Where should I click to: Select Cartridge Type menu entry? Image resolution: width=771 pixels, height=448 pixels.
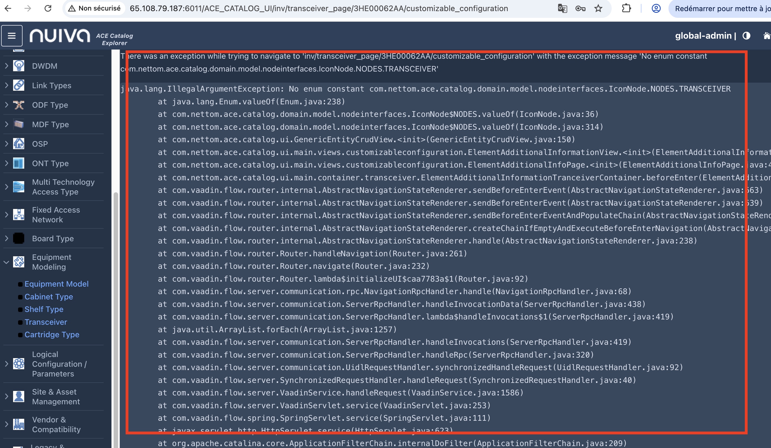[52, 334]
